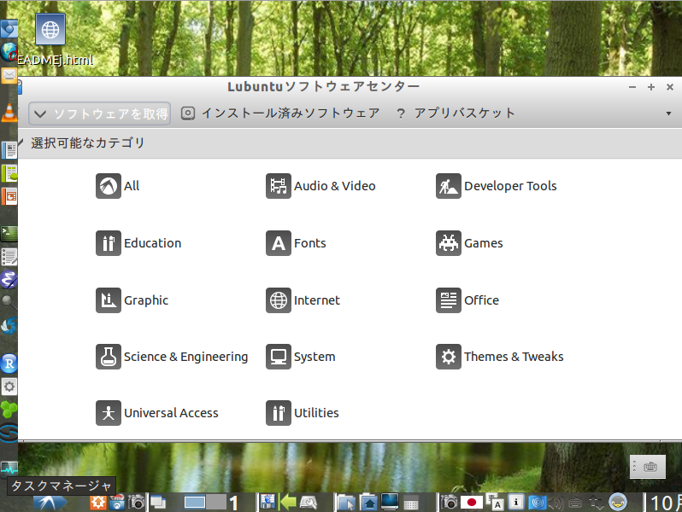Open the Developer Tools category
682x512 pixels.
point(497,186)
